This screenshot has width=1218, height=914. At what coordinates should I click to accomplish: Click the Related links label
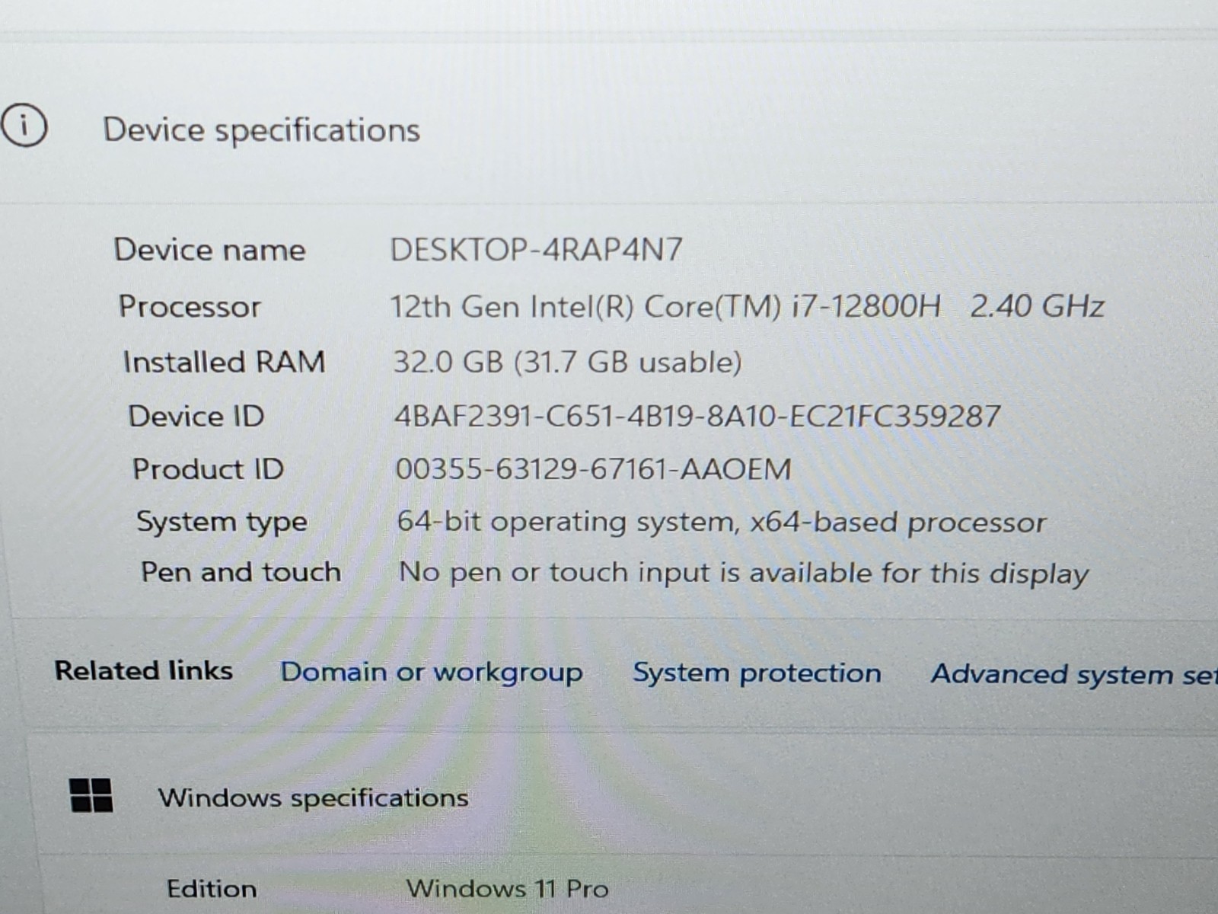(x=143, y=670)
